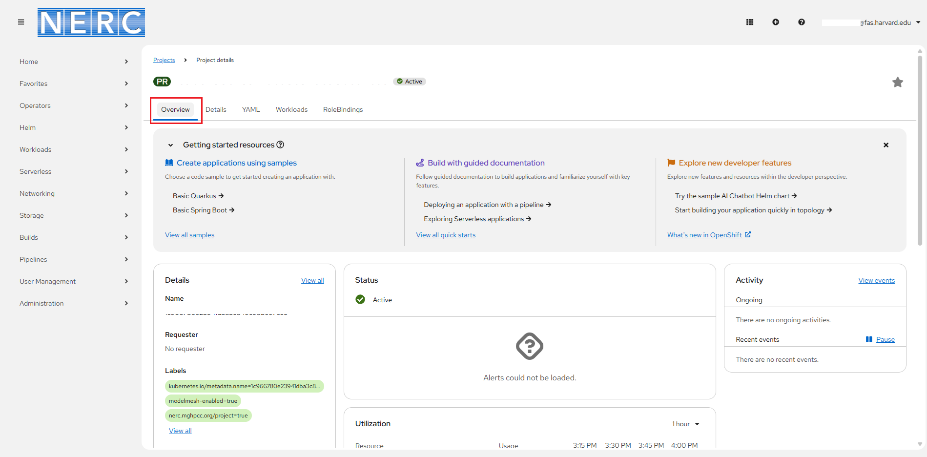Click the plus import icon in header
Screen dimensions: 927x457
(x=776, y=22)
